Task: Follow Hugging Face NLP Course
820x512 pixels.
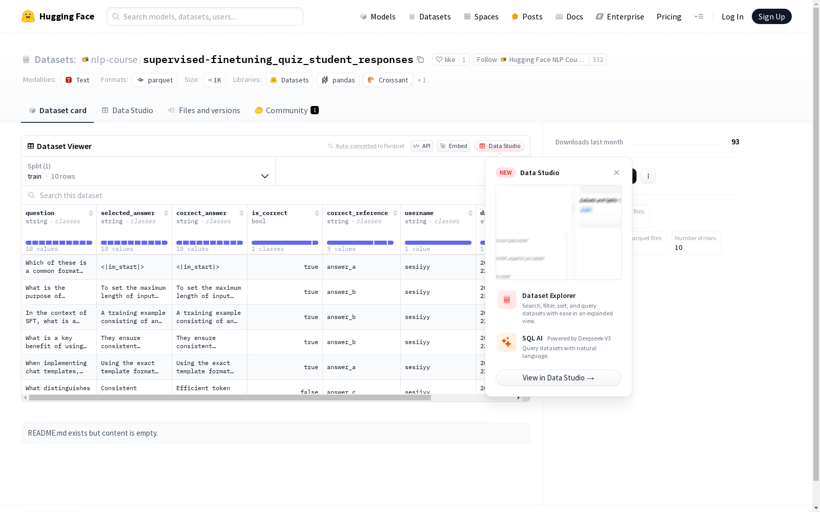Action: pyautogui.click(x=531, y=59)
